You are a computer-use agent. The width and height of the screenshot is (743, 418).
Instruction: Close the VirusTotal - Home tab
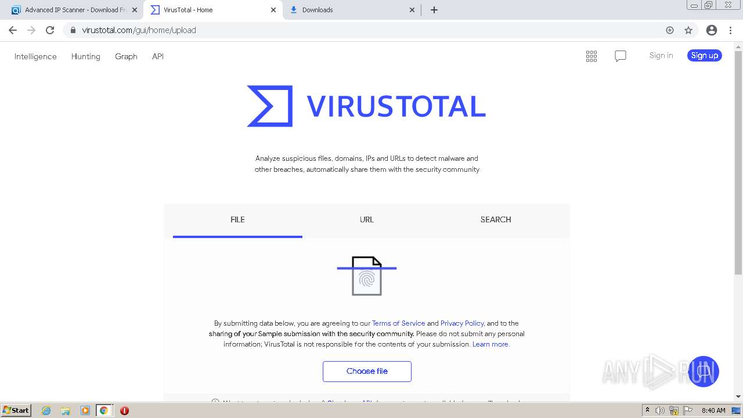pos(273,10)
